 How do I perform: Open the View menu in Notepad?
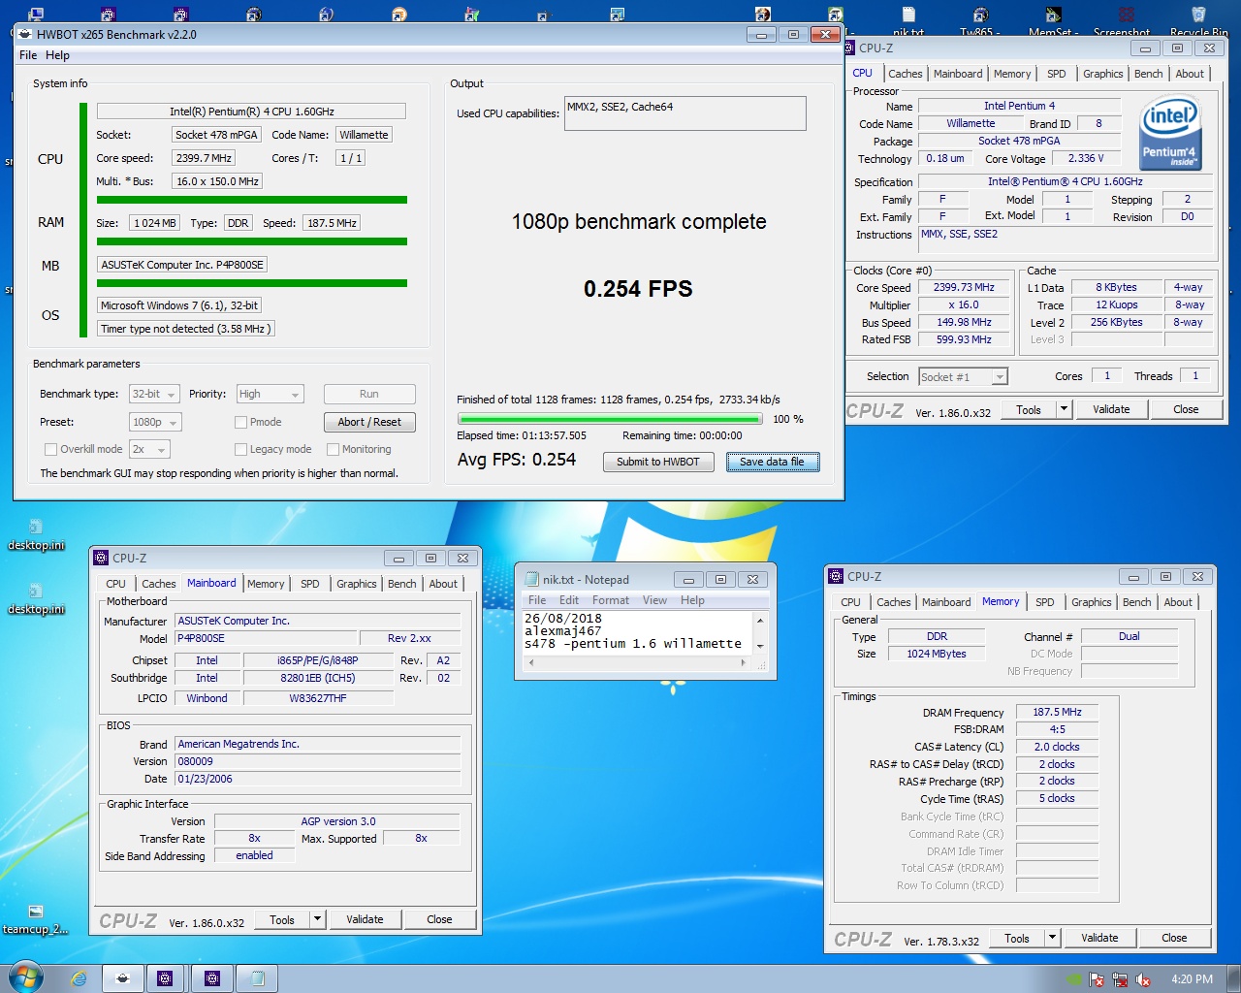click(x=654, y=600)
